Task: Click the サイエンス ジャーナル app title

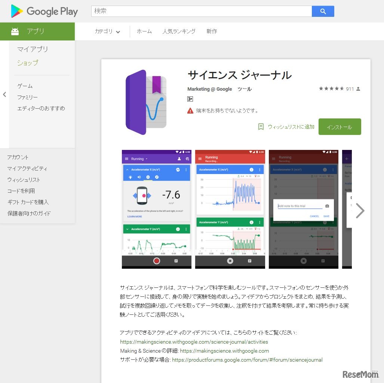Action: pos(240,75)
